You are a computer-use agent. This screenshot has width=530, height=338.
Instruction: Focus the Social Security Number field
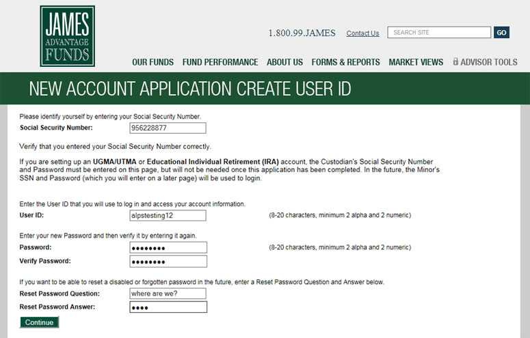[168, 128]
